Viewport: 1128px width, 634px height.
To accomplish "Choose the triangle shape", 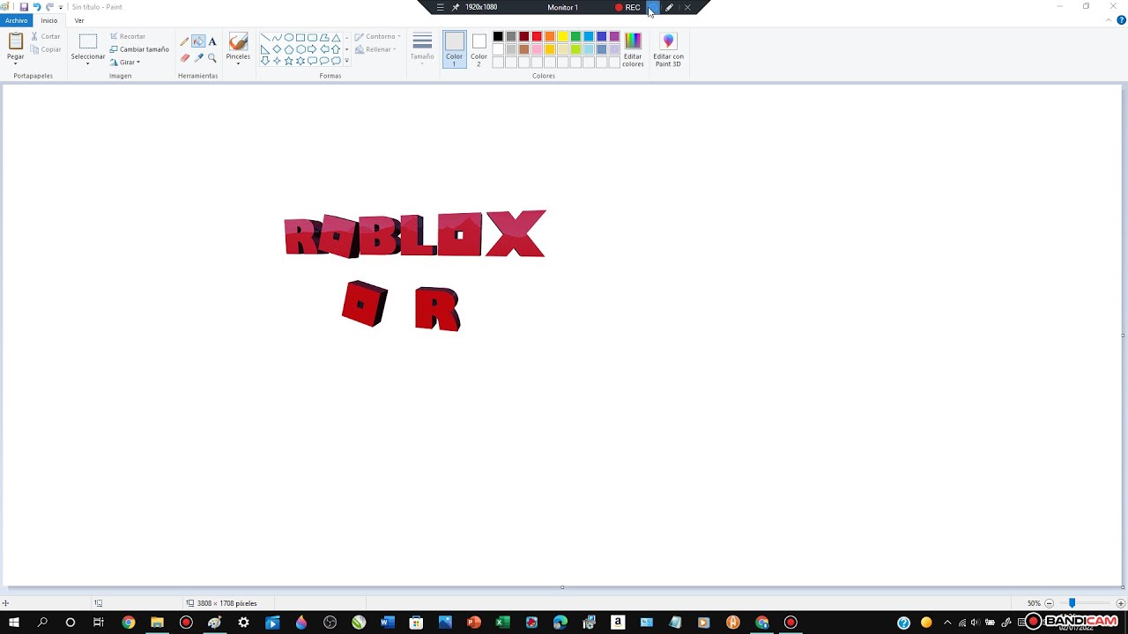I will 336,38.
